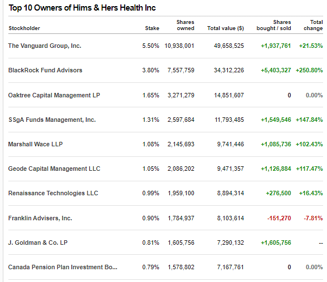The image size is (327, 282).
Task: Click Marshall Wace's 1.08% stake
Action: (x=150, y=144)
